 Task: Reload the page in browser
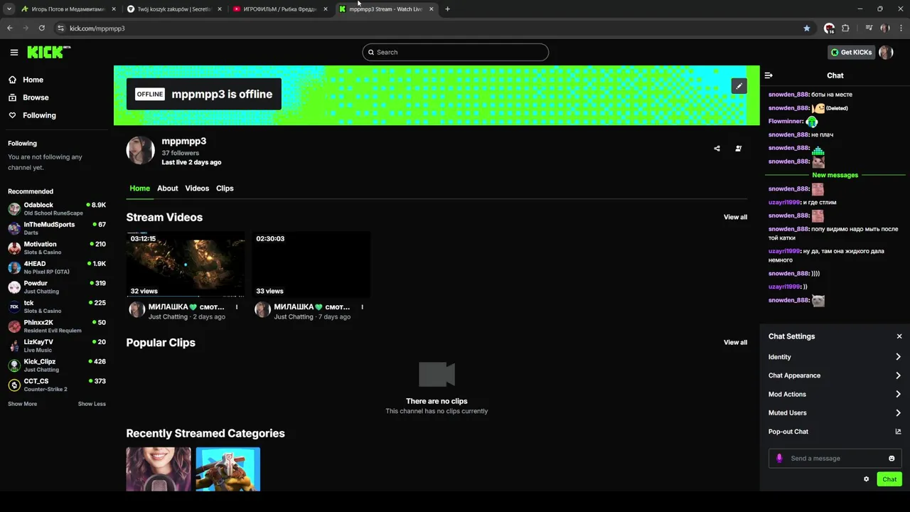(x=42, y=28)
